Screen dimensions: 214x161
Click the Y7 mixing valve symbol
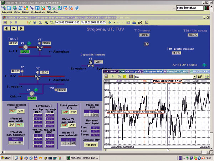pyautogui.click(x=38, y=76)
